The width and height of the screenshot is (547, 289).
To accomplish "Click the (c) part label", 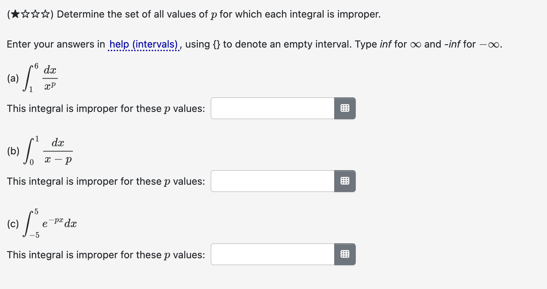I will pyautogui.click(x=13, y=224).
